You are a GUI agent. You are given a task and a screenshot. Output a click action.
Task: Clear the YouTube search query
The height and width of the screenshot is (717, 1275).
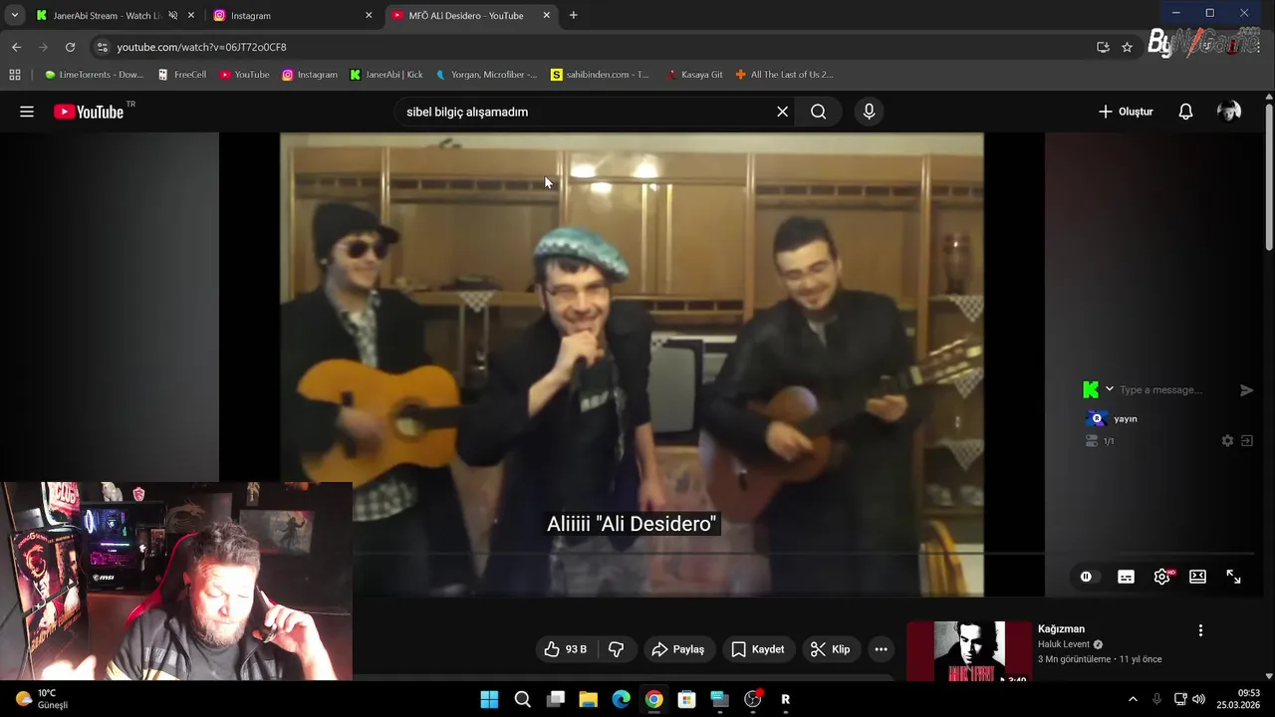pos(782,112)
